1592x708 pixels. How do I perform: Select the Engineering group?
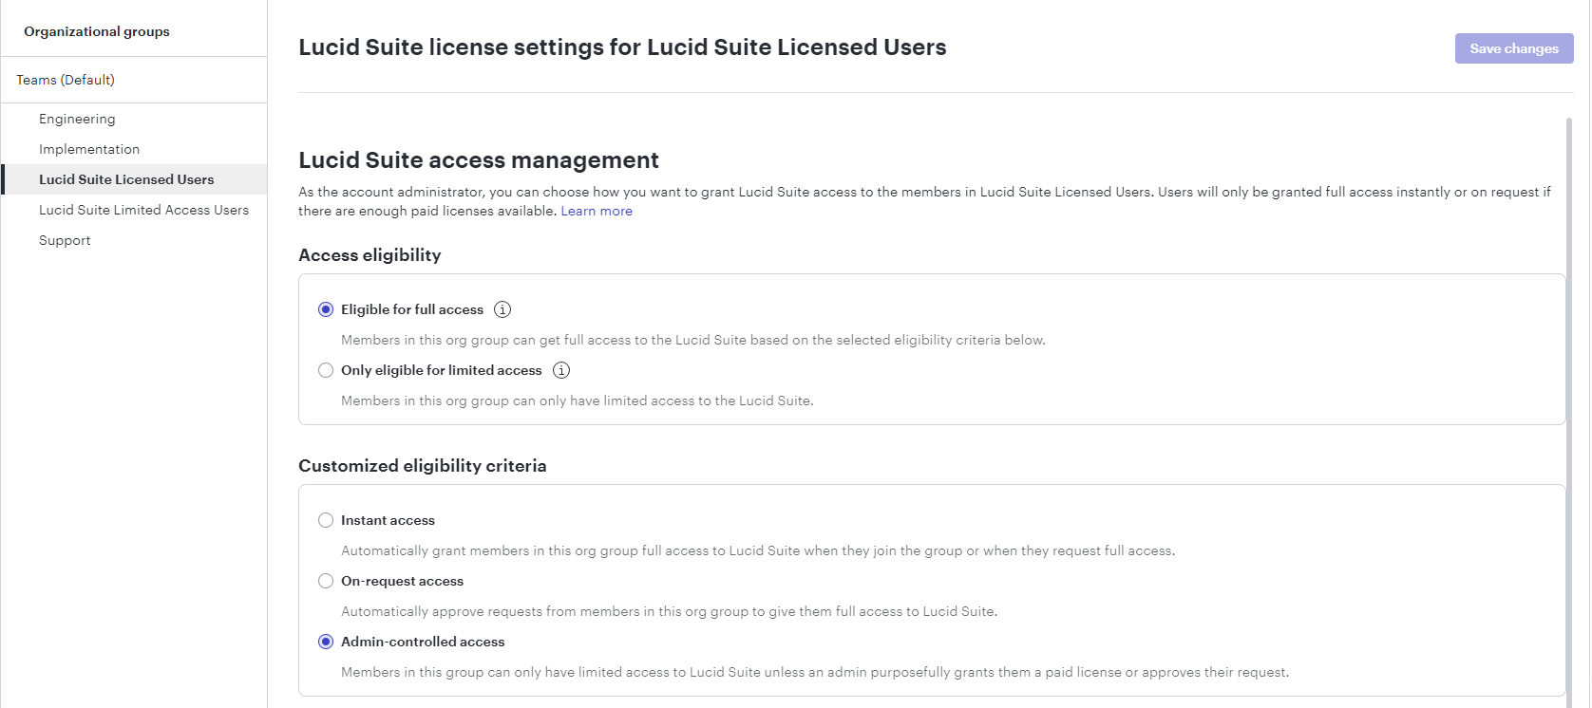(77, 119)
